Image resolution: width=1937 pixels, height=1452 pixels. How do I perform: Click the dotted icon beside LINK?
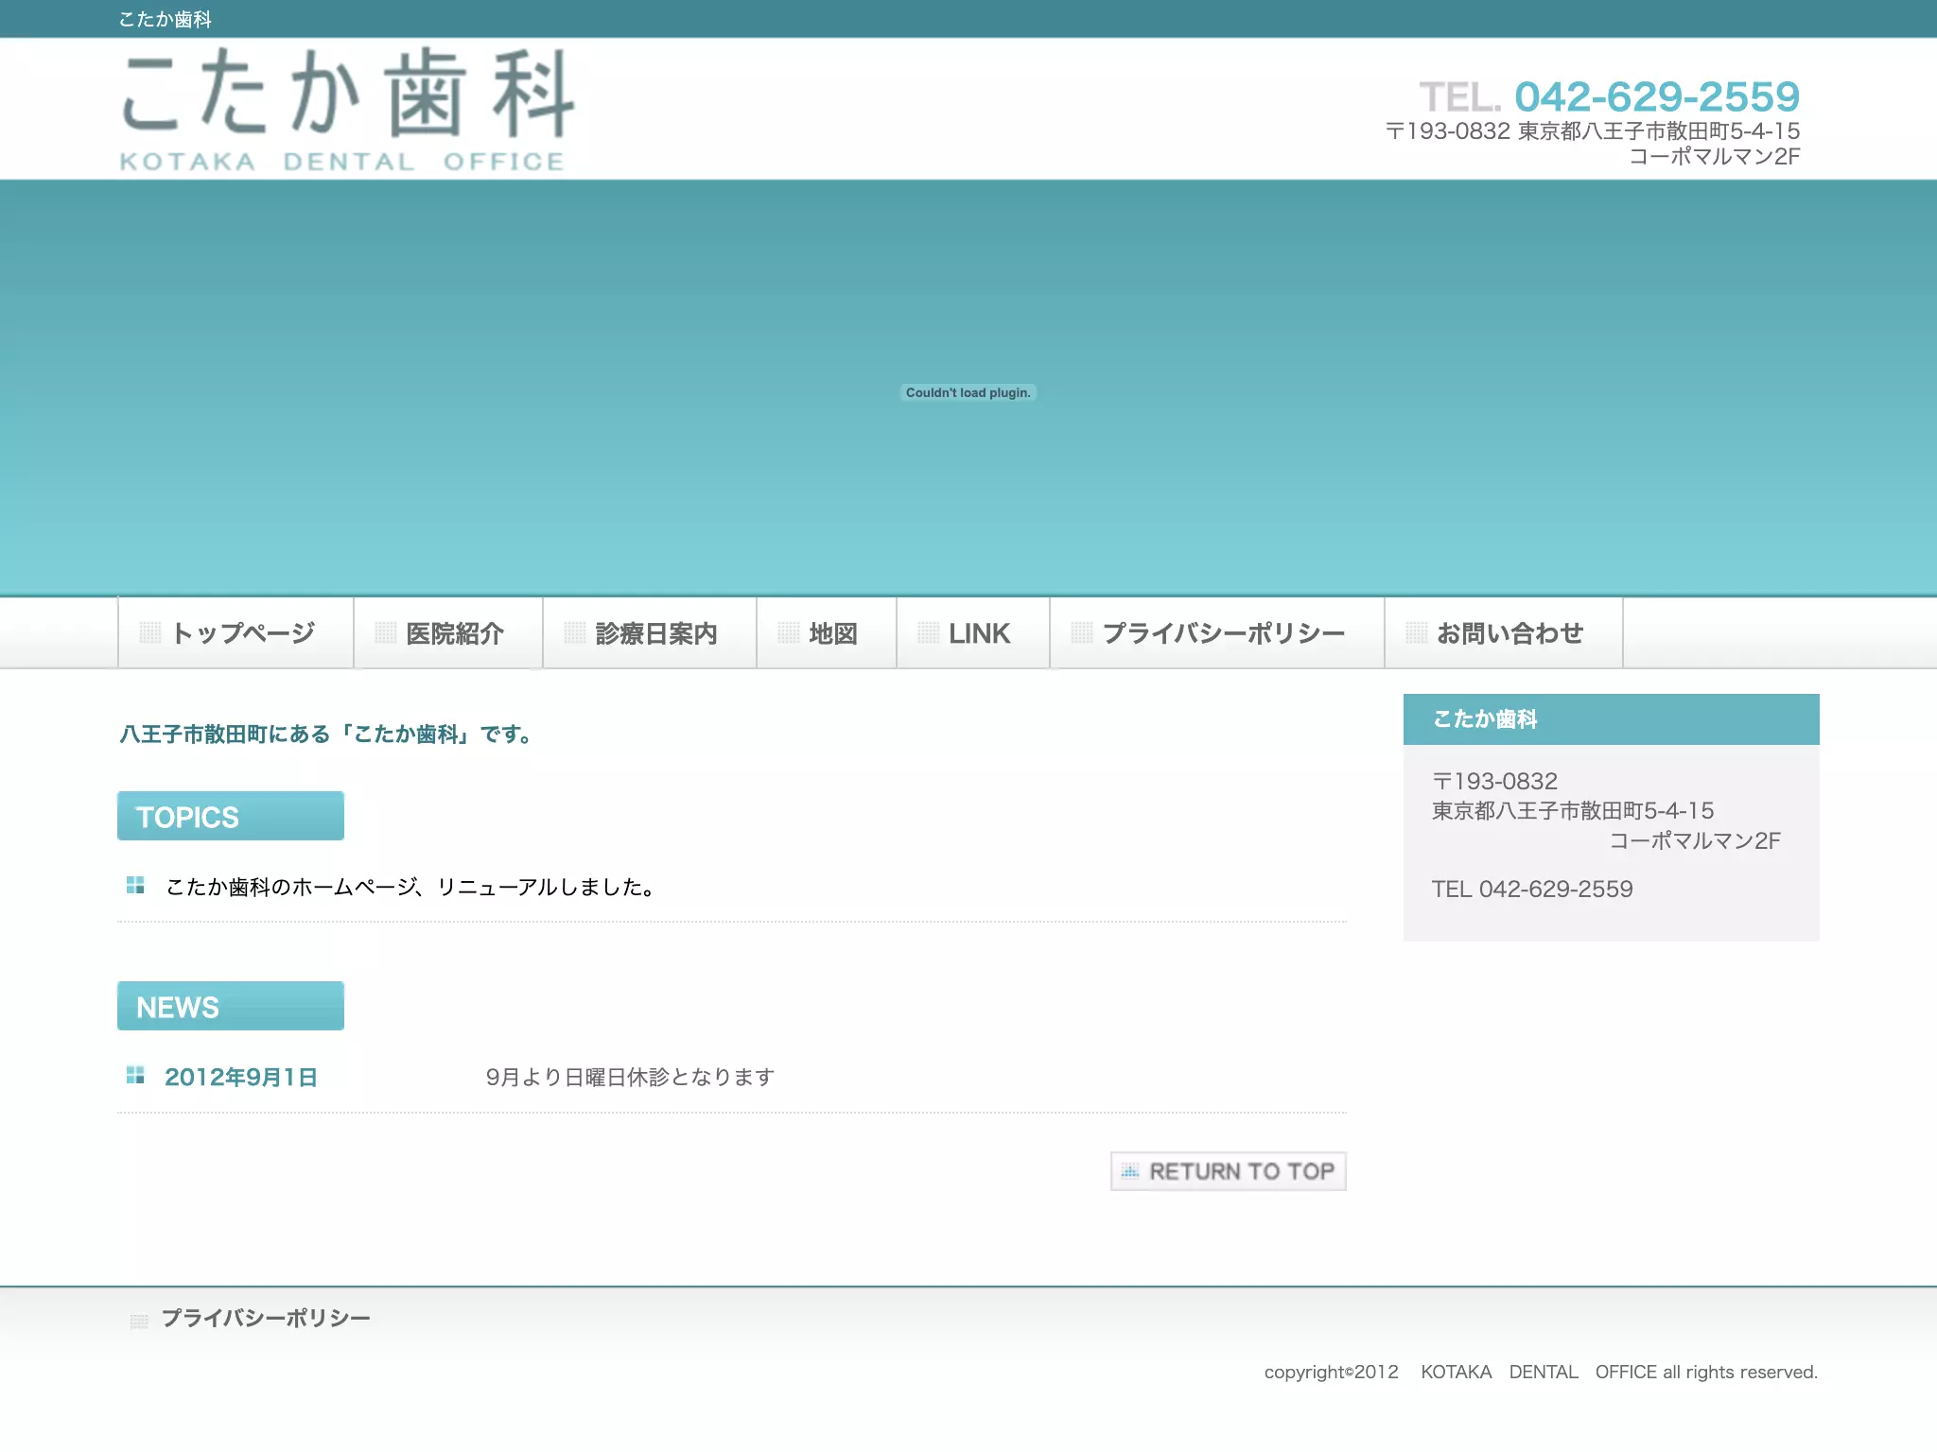[x=929, y=632]
